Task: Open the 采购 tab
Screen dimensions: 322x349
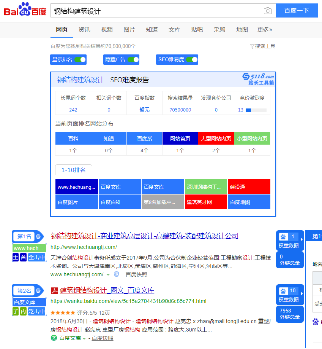Action: click(x=219, y=30)
